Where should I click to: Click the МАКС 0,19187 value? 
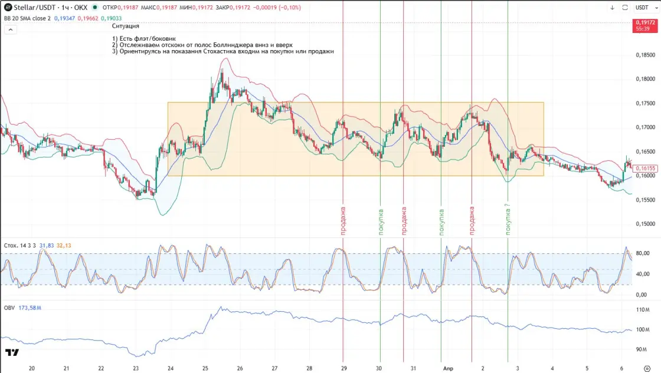click(x=159, y=8)
